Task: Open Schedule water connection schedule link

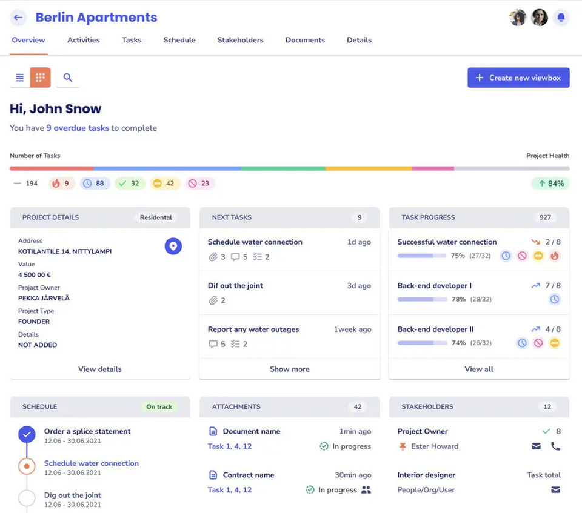Action: point(92,463)
